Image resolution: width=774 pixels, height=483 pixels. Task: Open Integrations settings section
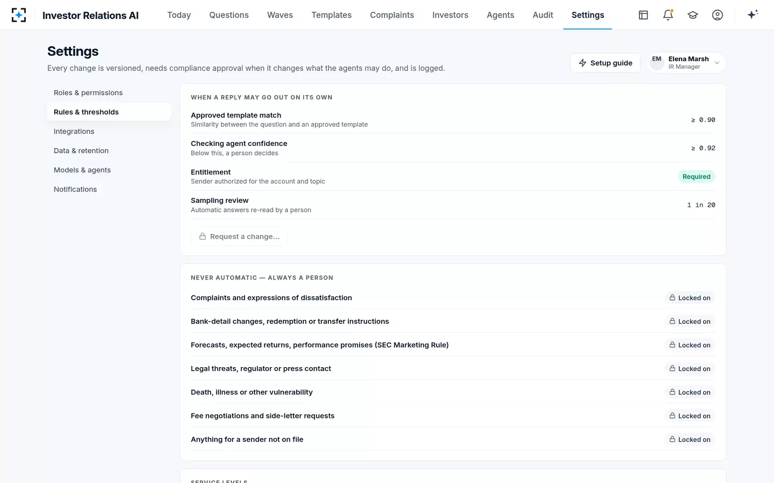[x=109, y=131]
